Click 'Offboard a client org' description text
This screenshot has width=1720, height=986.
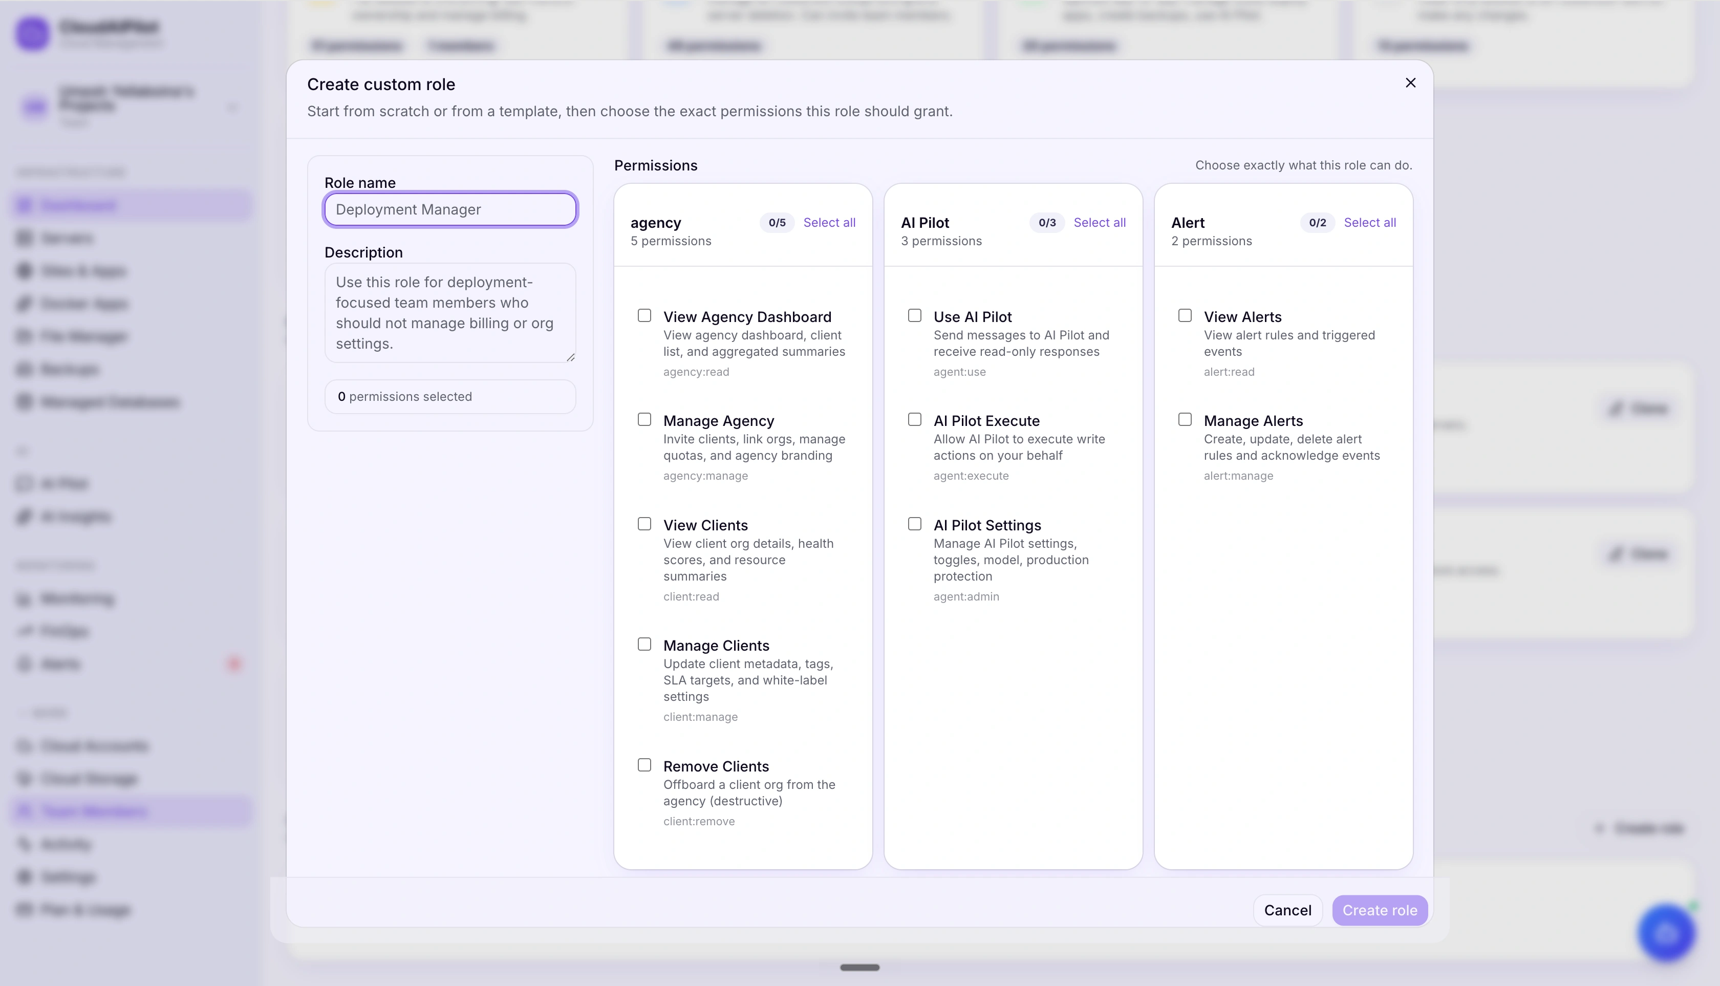pos(749,793)
